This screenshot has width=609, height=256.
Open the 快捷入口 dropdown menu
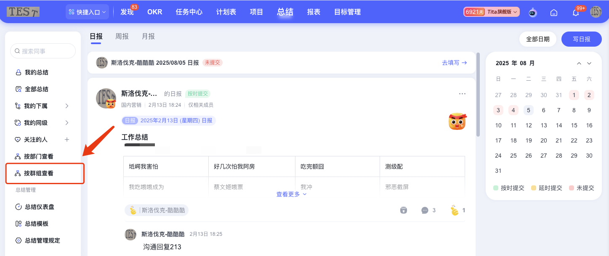coord(87,11)
